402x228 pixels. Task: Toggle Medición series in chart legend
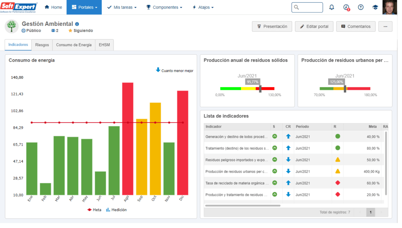point(116,210)
